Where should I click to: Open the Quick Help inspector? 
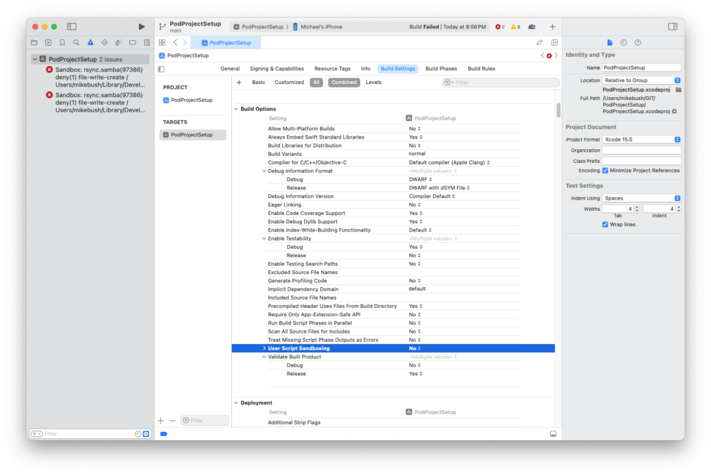click(637, 42)
